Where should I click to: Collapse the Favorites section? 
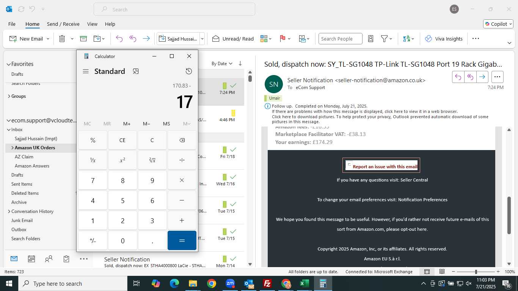[x=9, y=64]
